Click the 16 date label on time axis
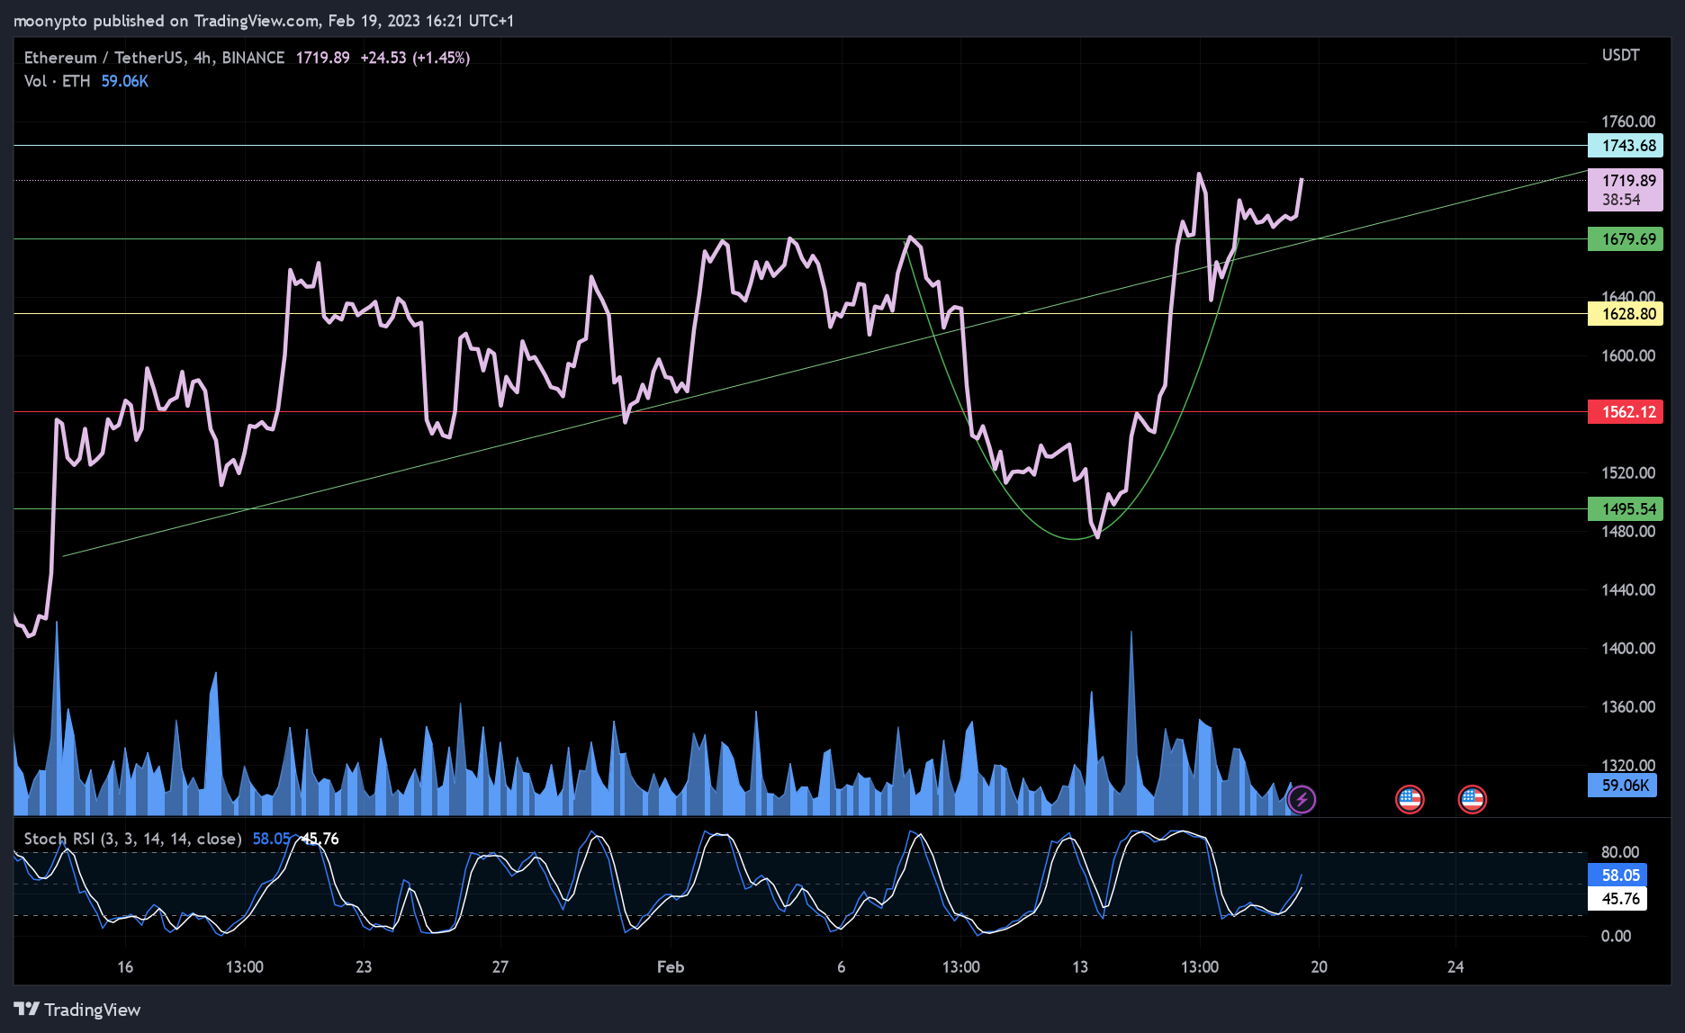This screenshot has width=1685, height=1033. click(x=125, y=967)
